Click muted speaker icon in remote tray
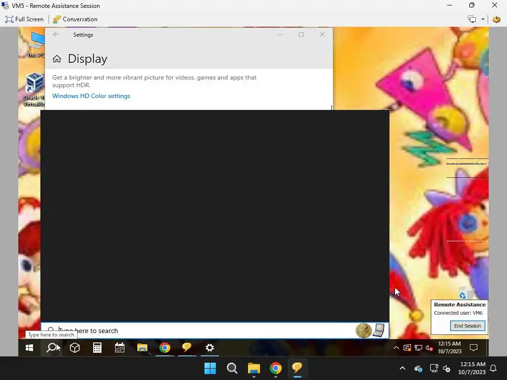 (x=429, y=348)
